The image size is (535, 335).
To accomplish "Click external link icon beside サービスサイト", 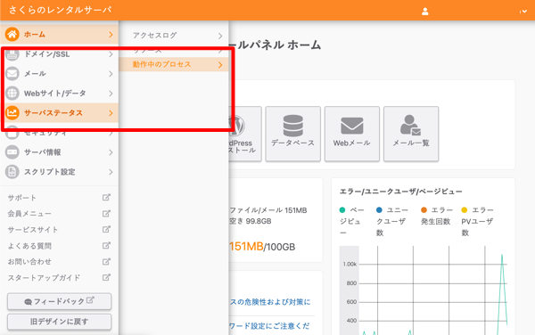I will click(106, 229).
